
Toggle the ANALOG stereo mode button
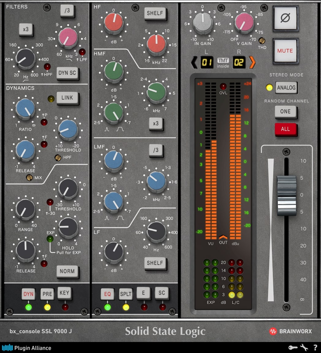[x=286, y=88]
